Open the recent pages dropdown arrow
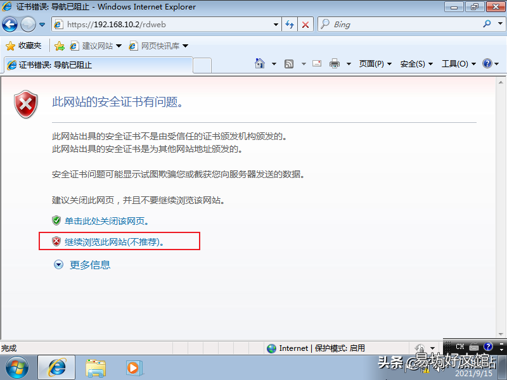This screenshot has height=380, width=507. coord(42,25)
